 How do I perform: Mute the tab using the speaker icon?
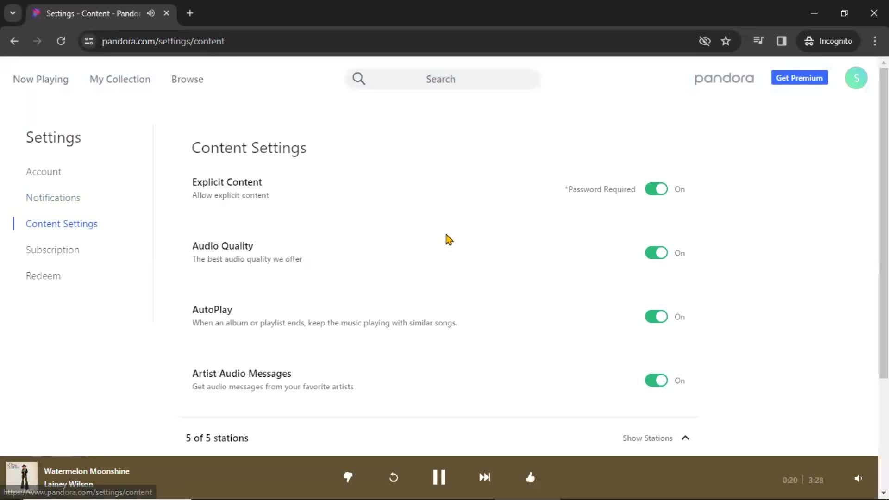click(x=150, y=13)
